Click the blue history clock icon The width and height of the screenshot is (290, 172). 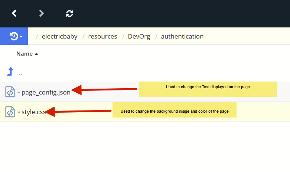point(14,36)
